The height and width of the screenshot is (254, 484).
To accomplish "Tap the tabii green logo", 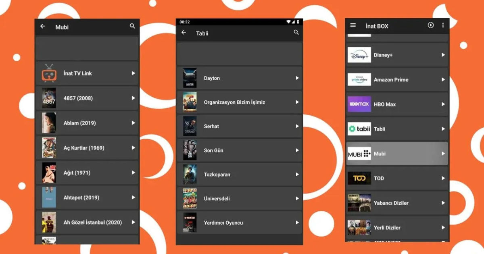I will pos(359,129).
